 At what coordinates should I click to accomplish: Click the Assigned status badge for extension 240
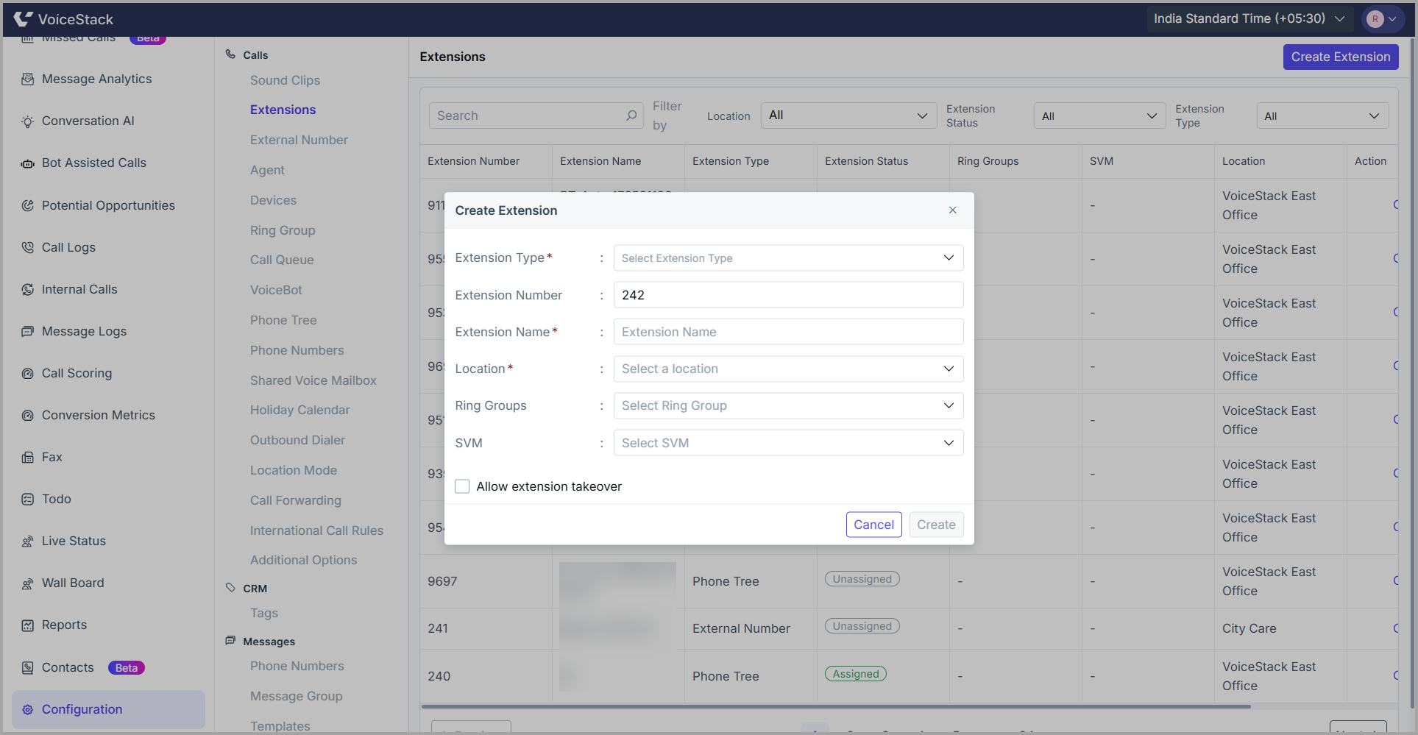click(856, 674)
